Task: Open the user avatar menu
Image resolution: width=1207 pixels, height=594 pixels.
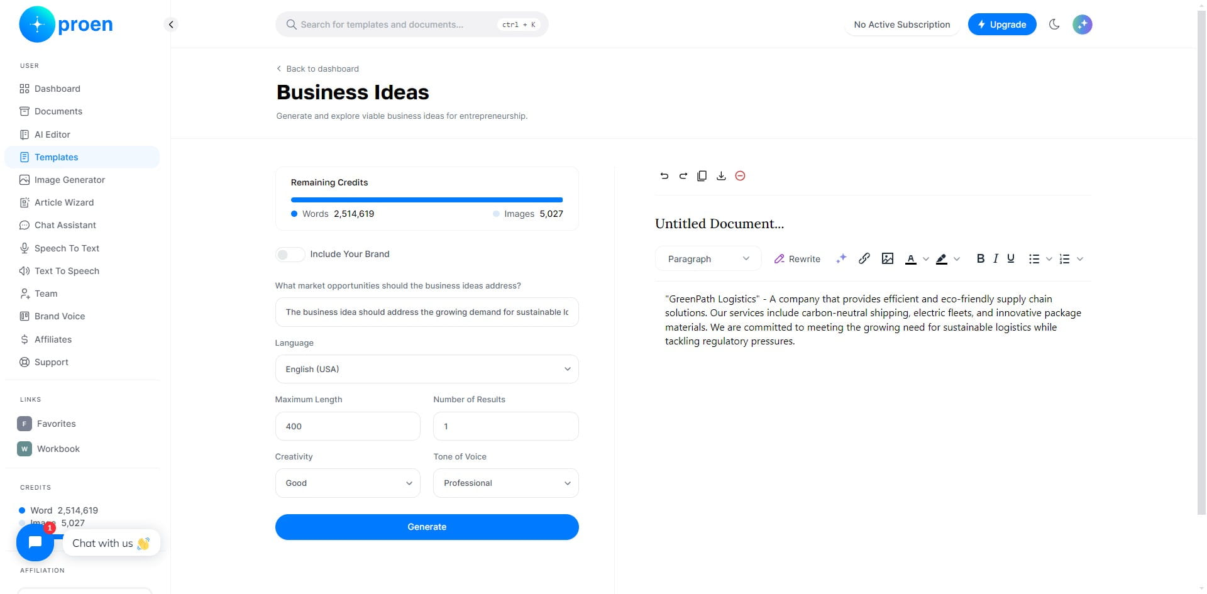Action: pos(1082,25)
